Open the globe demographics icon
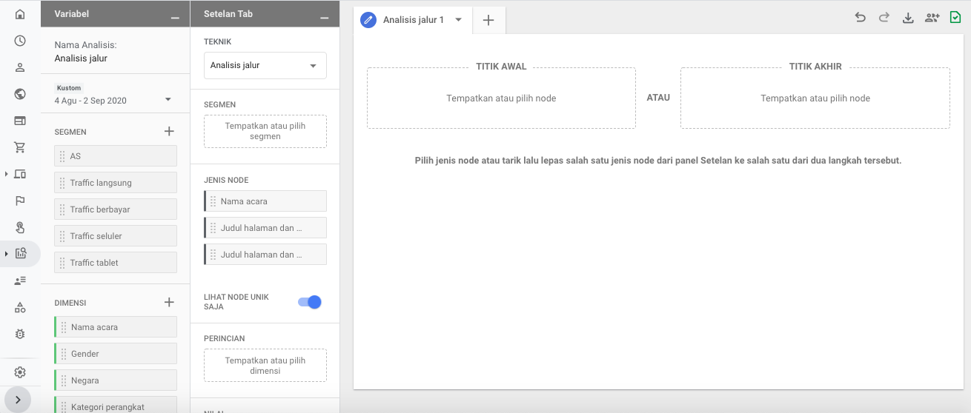 (20, 94)
